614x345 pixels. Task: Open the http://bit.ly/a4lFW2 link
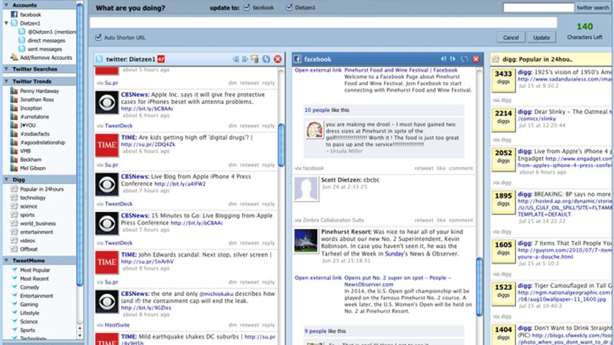click(180, 184)
